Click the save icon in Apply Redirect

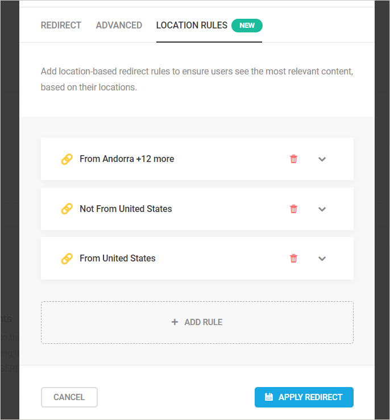pos(269,397)
